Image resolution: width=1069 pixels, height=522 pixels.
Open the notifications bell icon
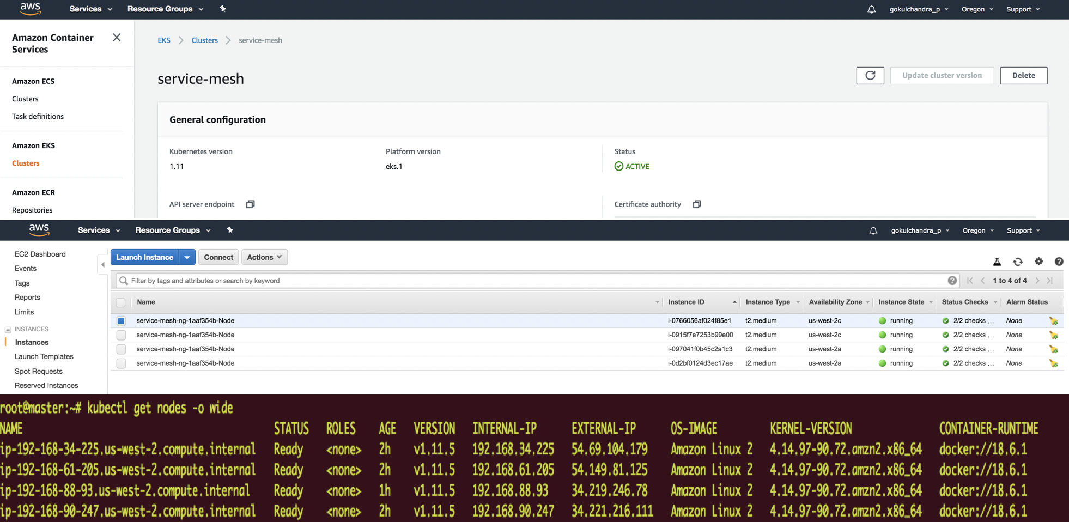click(x=871, y=9)
